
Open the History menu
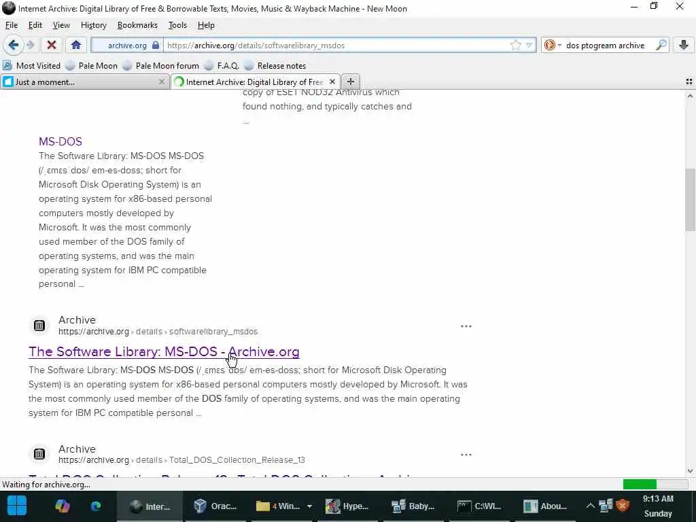click(94, 25)
